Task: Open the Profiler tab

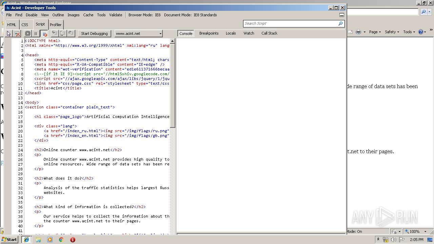Action: pos(56,24)
